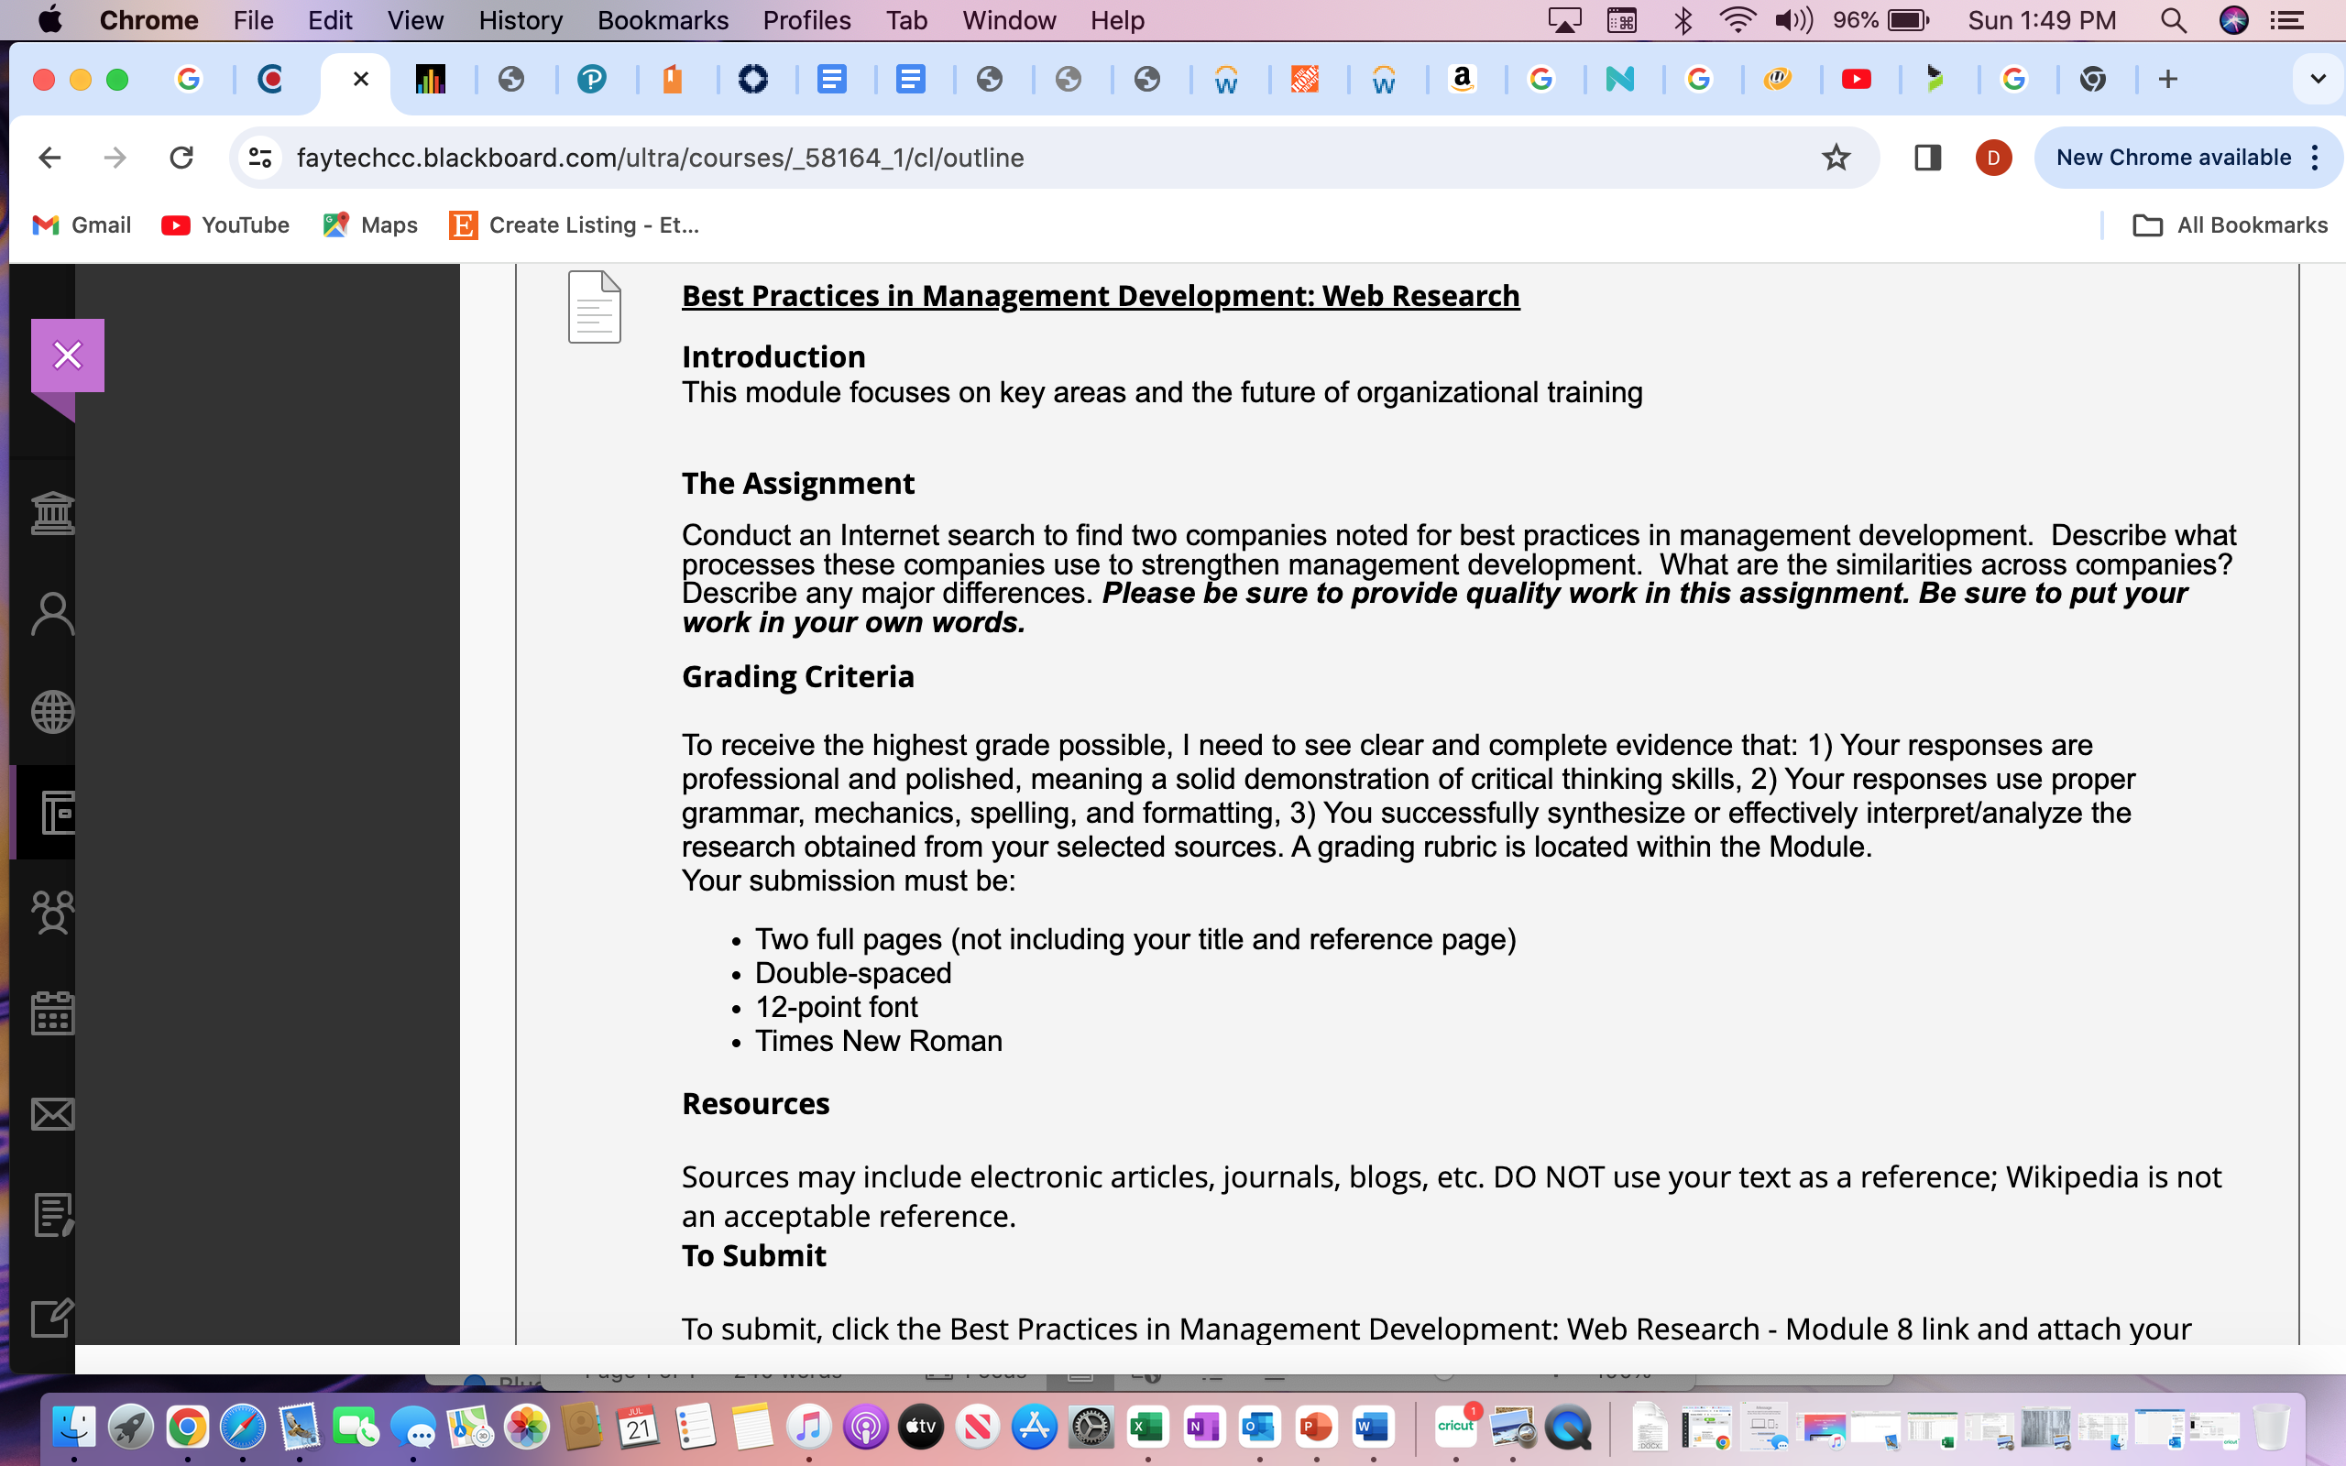Close the current active tab
Image resolution: width=2346 pixels, height=1466 pixels.
(361, 79)
